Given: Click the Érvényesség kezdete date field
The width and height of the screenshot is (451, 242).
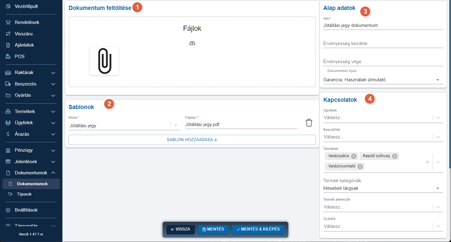Looking at the screenshot, I should [x=383, y=44].
